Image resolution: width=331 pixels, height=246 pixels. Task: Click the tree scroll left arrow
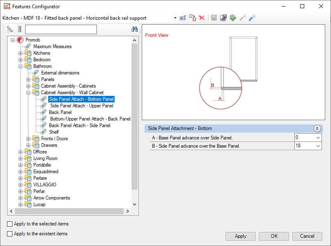(11, 211)
